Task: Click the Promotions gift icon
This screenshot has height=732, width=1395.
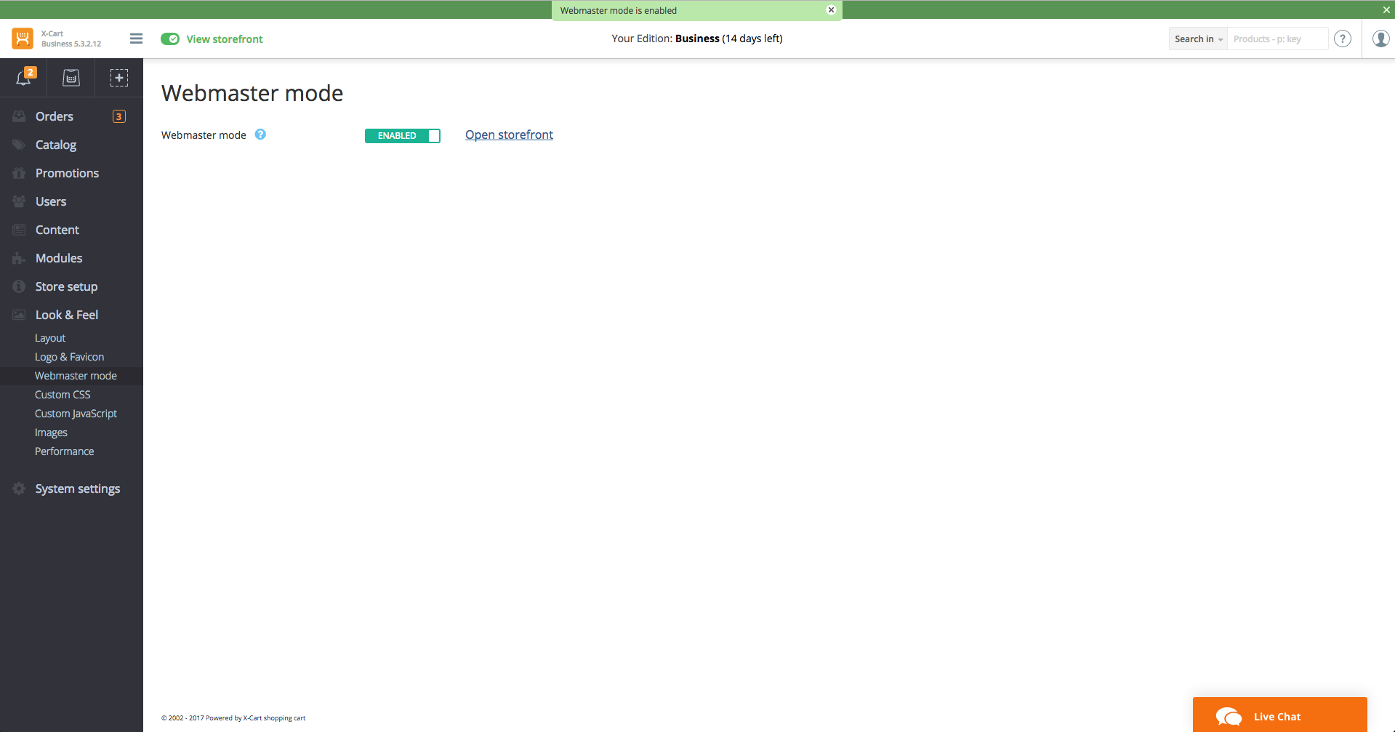Action: tap(19, 173)
